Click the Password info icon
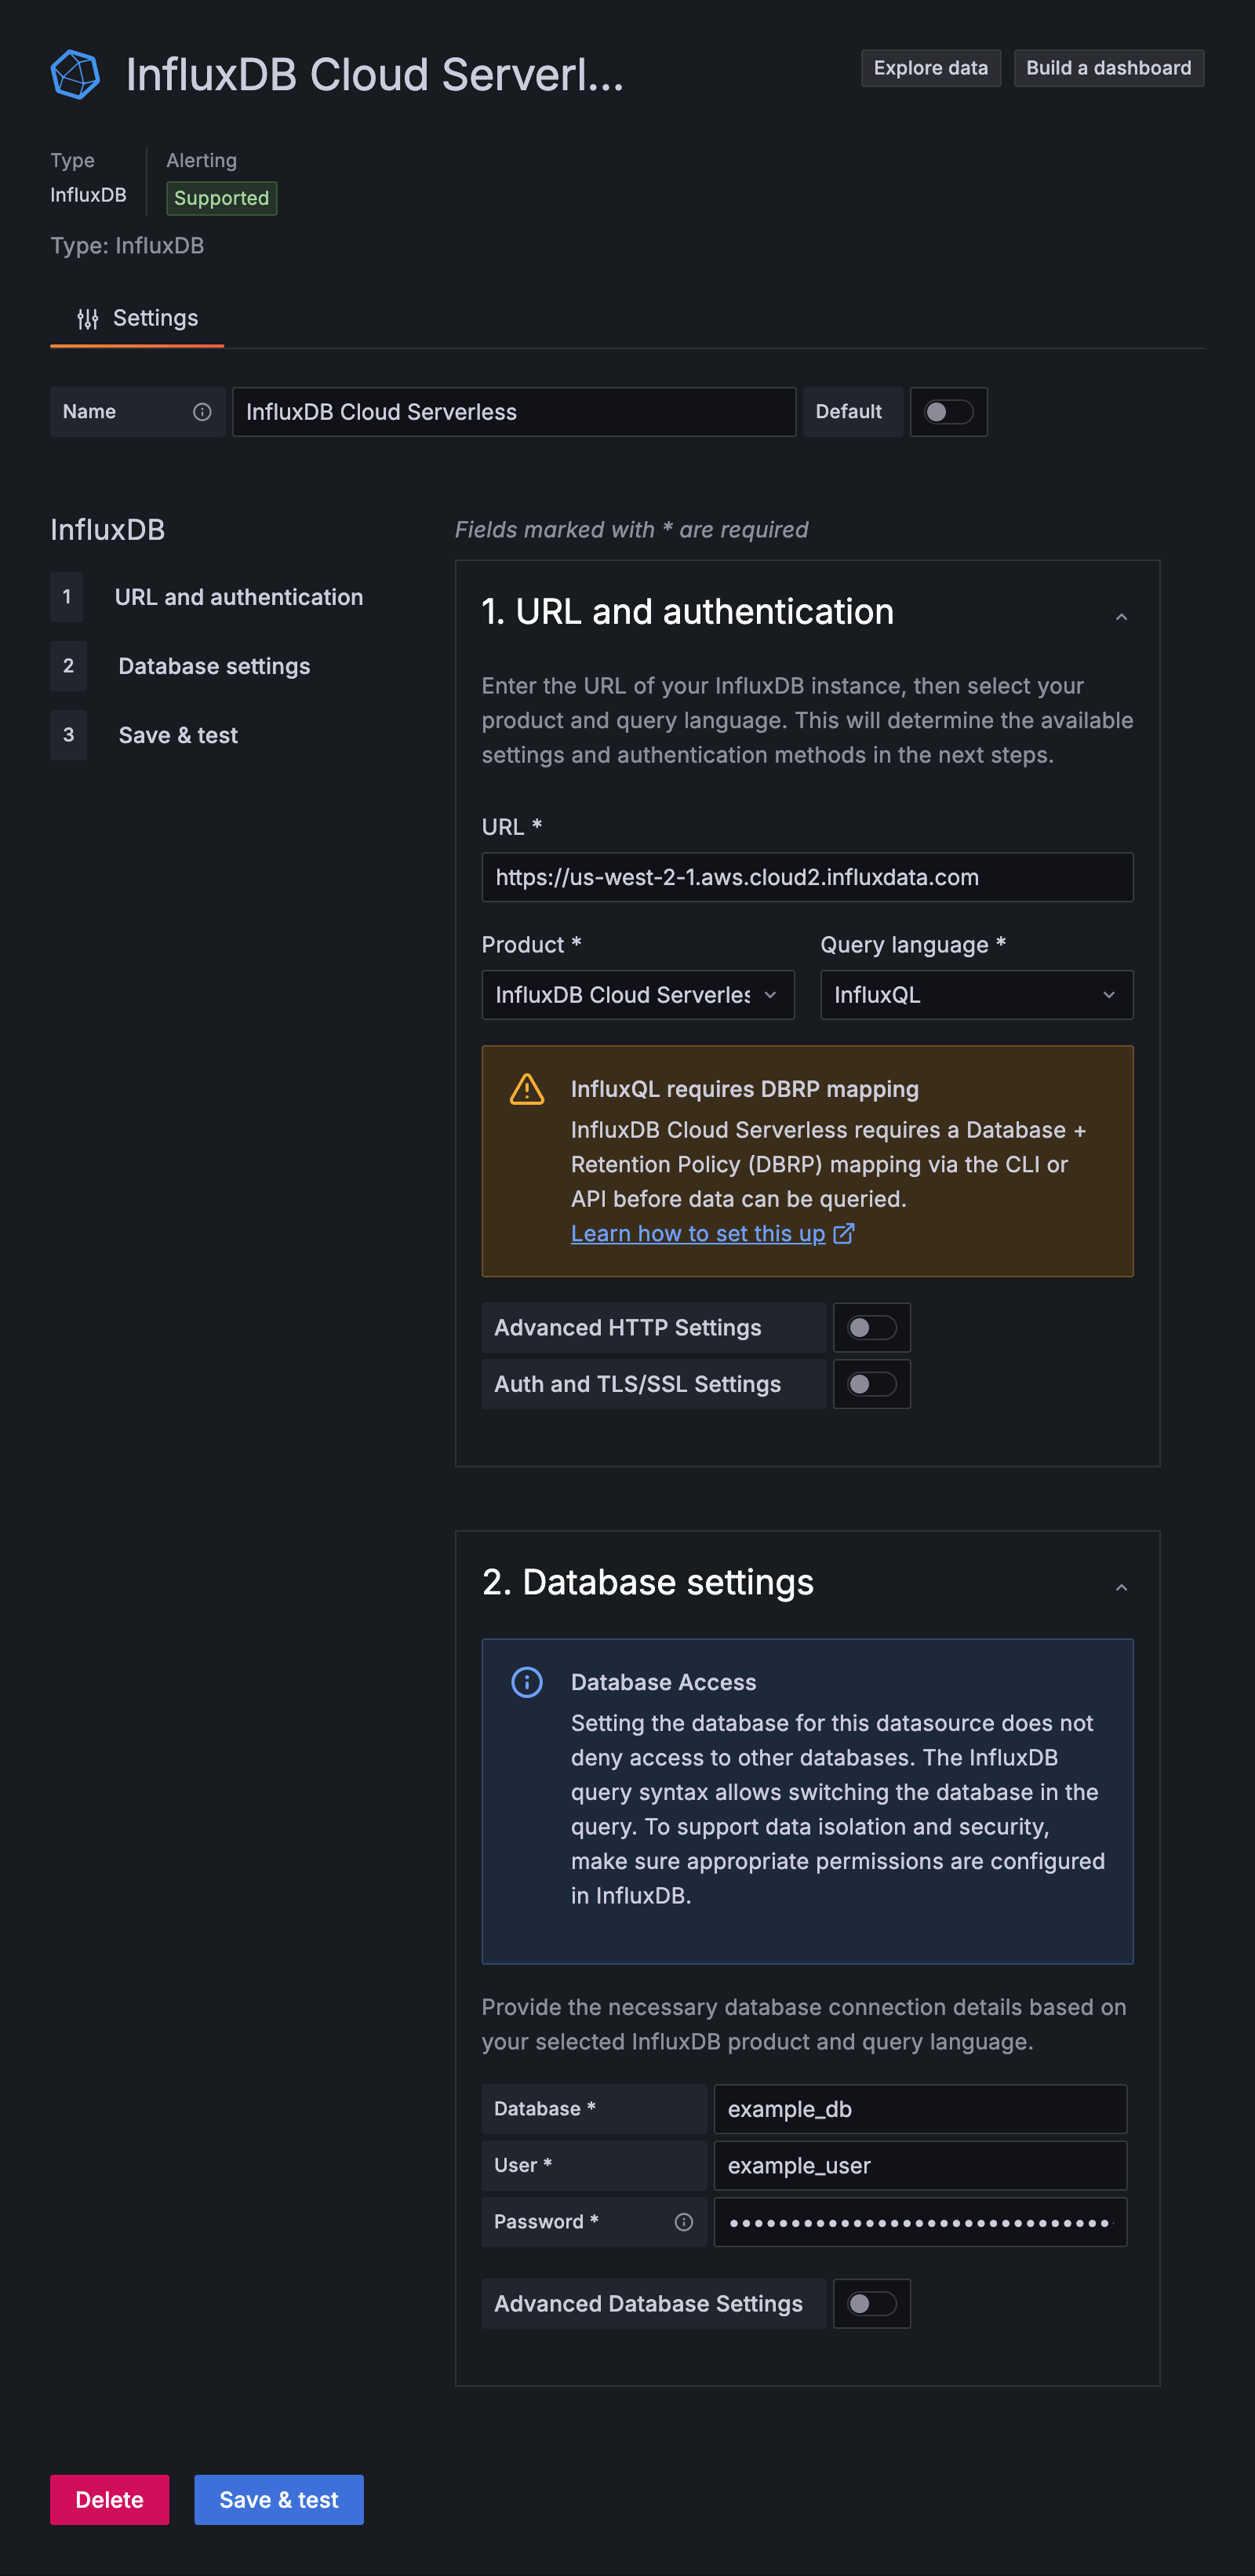Viewport: 1255px width, 2576px height. point(684,2221)
